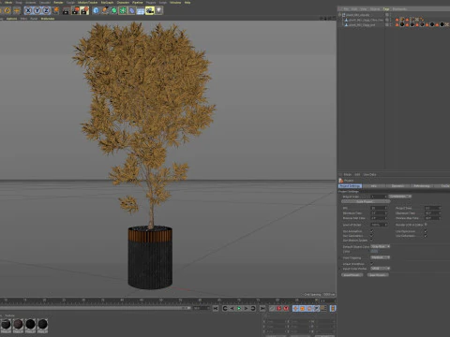This screenshot has height=337, width=450.
Task: Toggle Rotation keyframe recording icon
Action: click(x=309, y=309)
